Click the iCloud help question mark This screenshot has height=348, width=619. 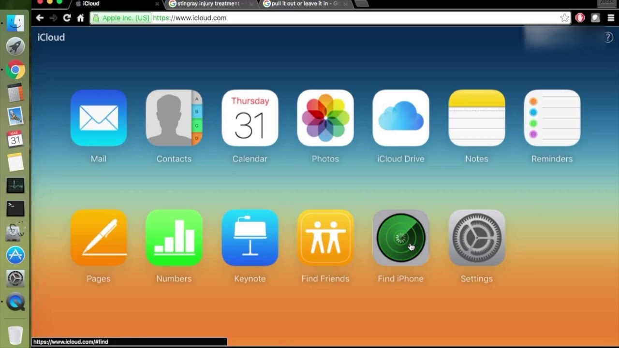tap(608, 38)
